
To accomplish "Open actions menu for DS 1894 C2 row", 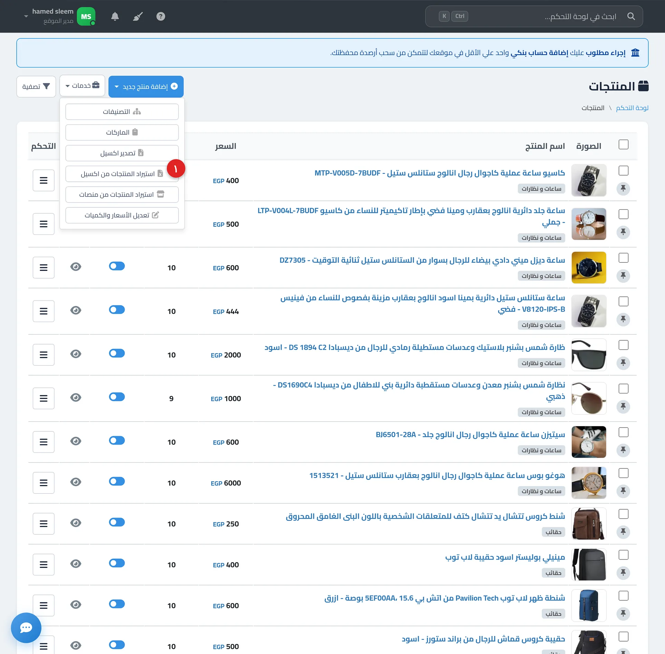I will coord(44,355).
